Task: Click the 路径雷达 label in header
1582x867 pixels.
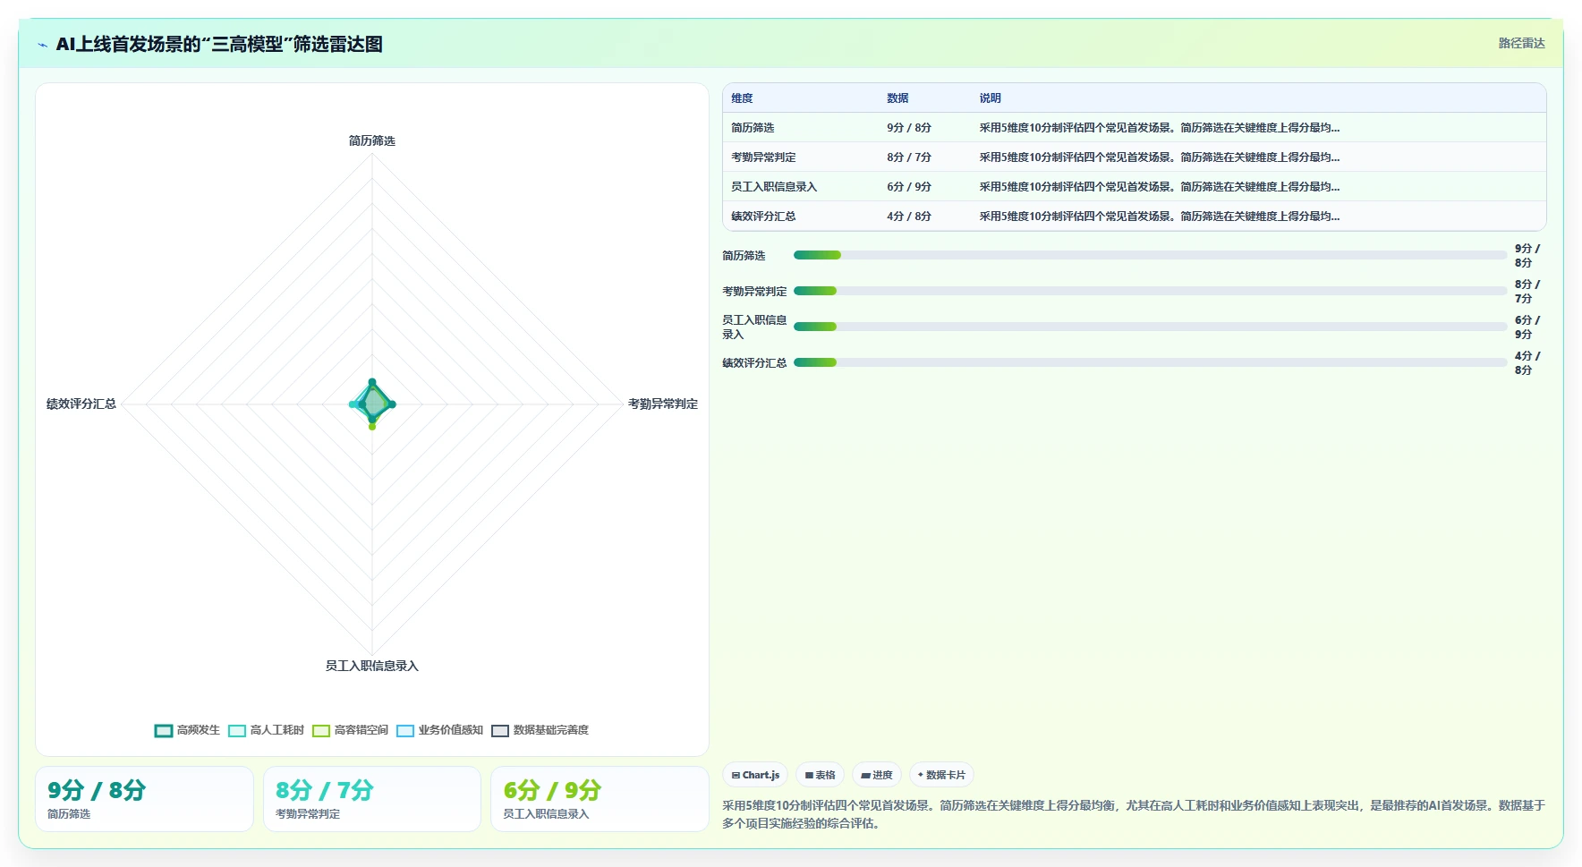Action: click(x=1521, y=43)
